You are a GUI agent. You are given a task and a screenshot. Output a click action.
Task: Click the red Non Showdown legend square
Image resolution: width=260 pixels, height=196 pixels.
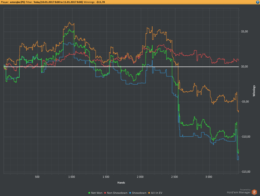(105, 193)
